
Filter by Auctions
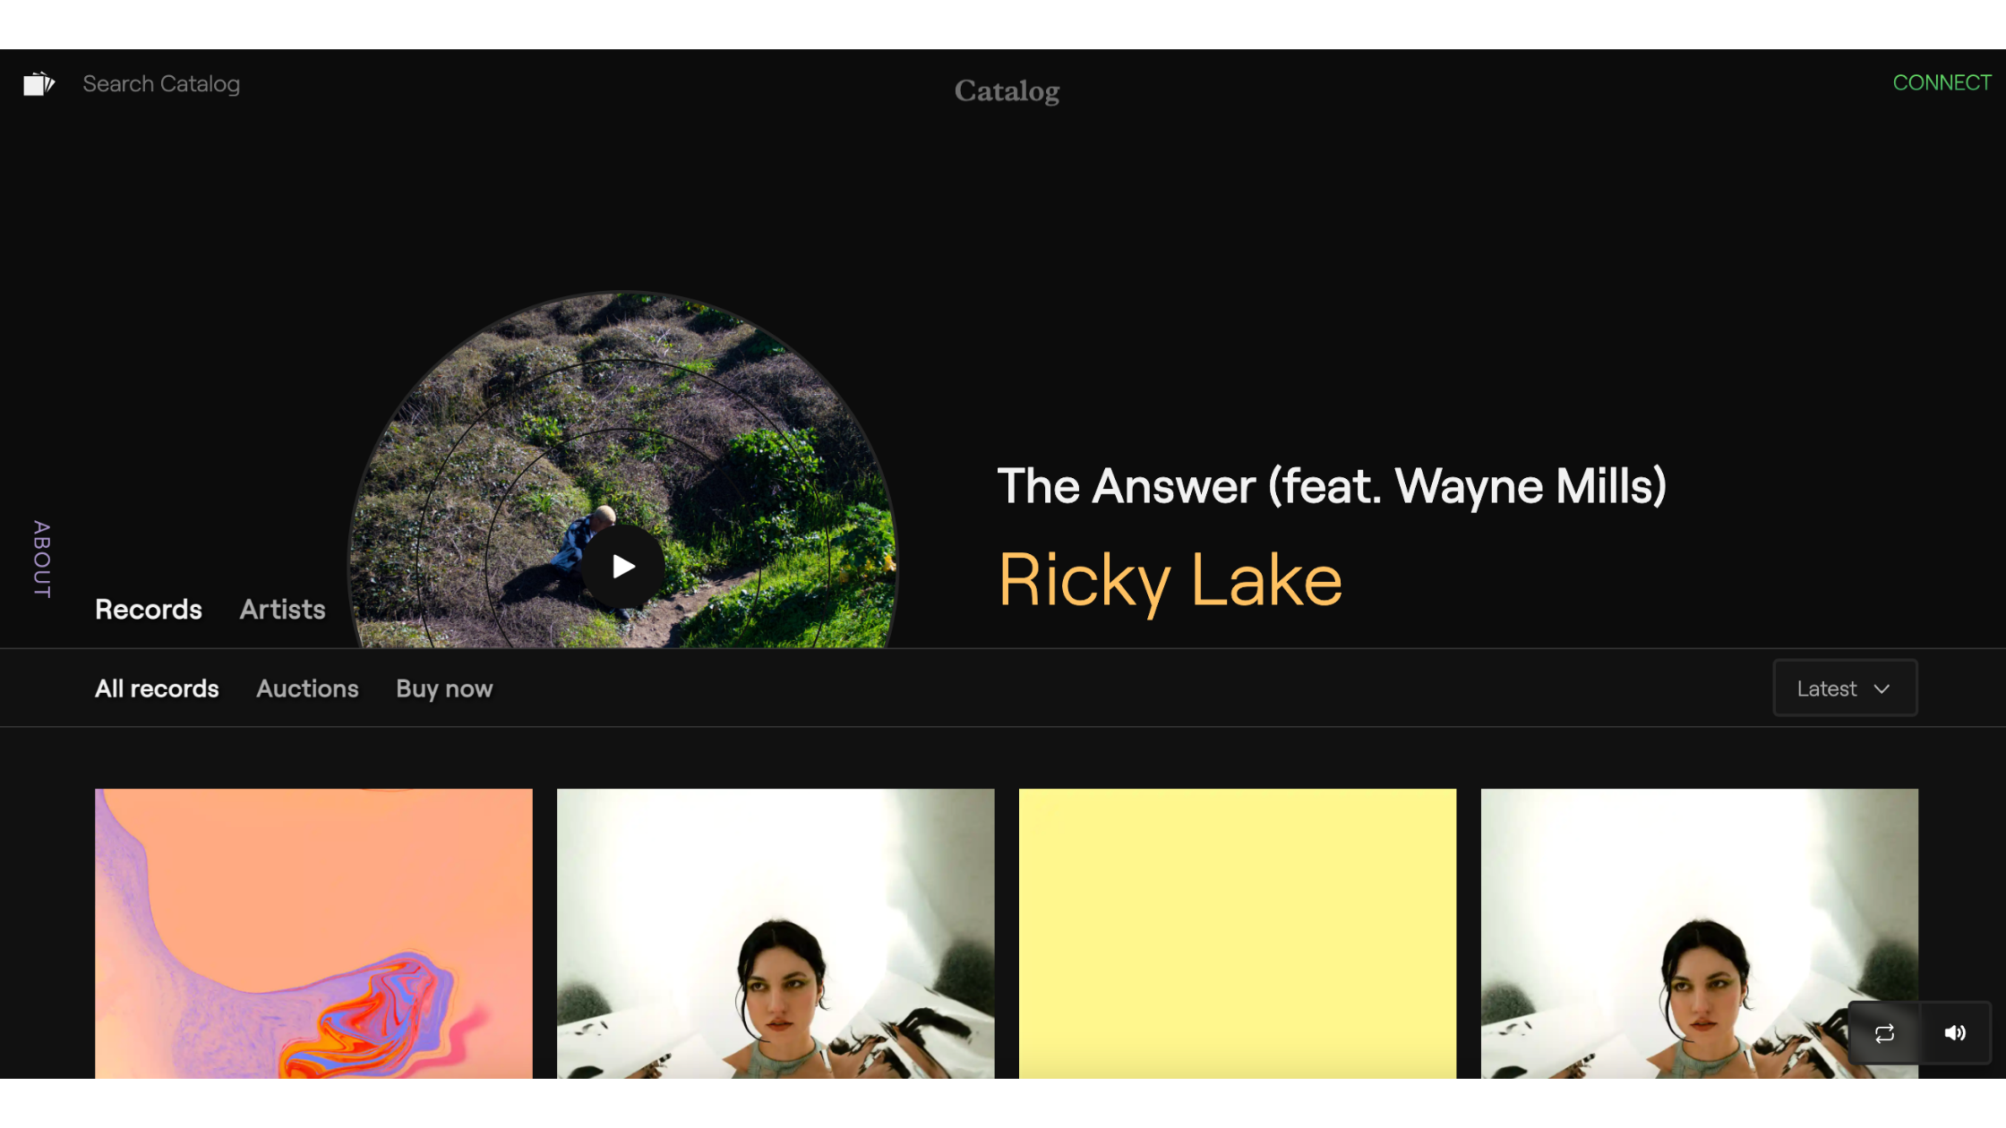307,688
